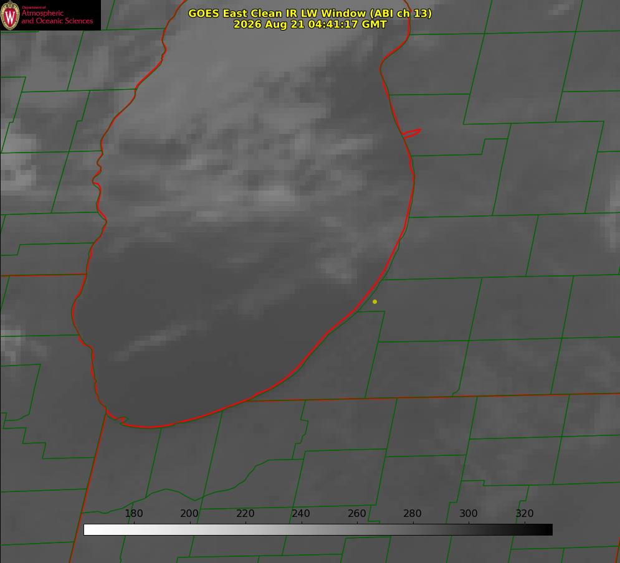
Task: Click the 180 label on colorbar
Action: pyautogui.click(x=133, y=513)
